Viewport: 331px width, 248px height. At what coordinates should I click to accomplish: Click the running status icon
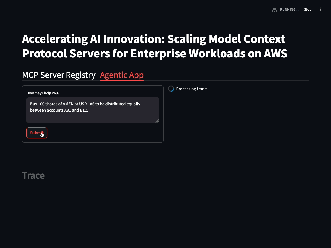[274, 10]
